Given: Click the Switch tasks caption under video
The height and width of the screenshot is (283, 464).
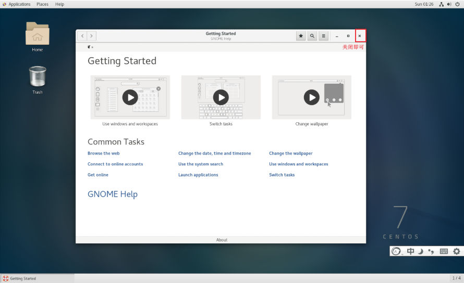Looking at the screenshot, I should point(221,124).
